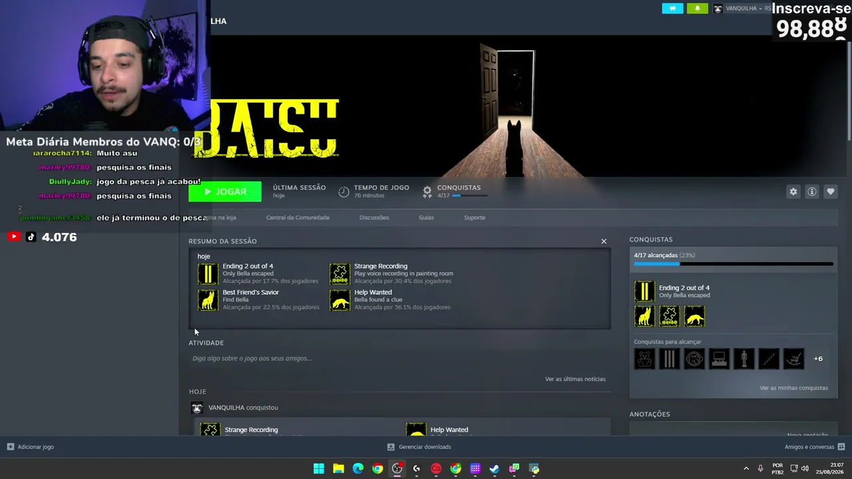Open Steam notifications bell button
This screenshot has width=852, height=479.
[698, 9]
